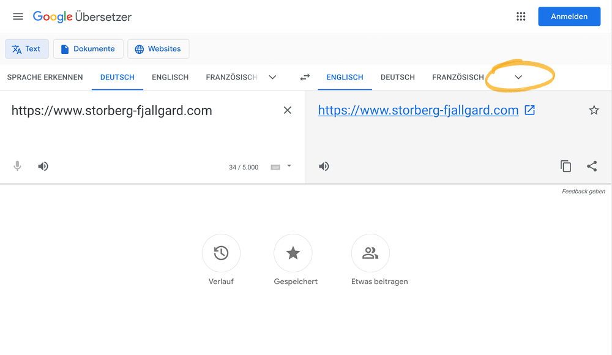
Task: Expand more source languages chevron
Action: pos(272,77)
